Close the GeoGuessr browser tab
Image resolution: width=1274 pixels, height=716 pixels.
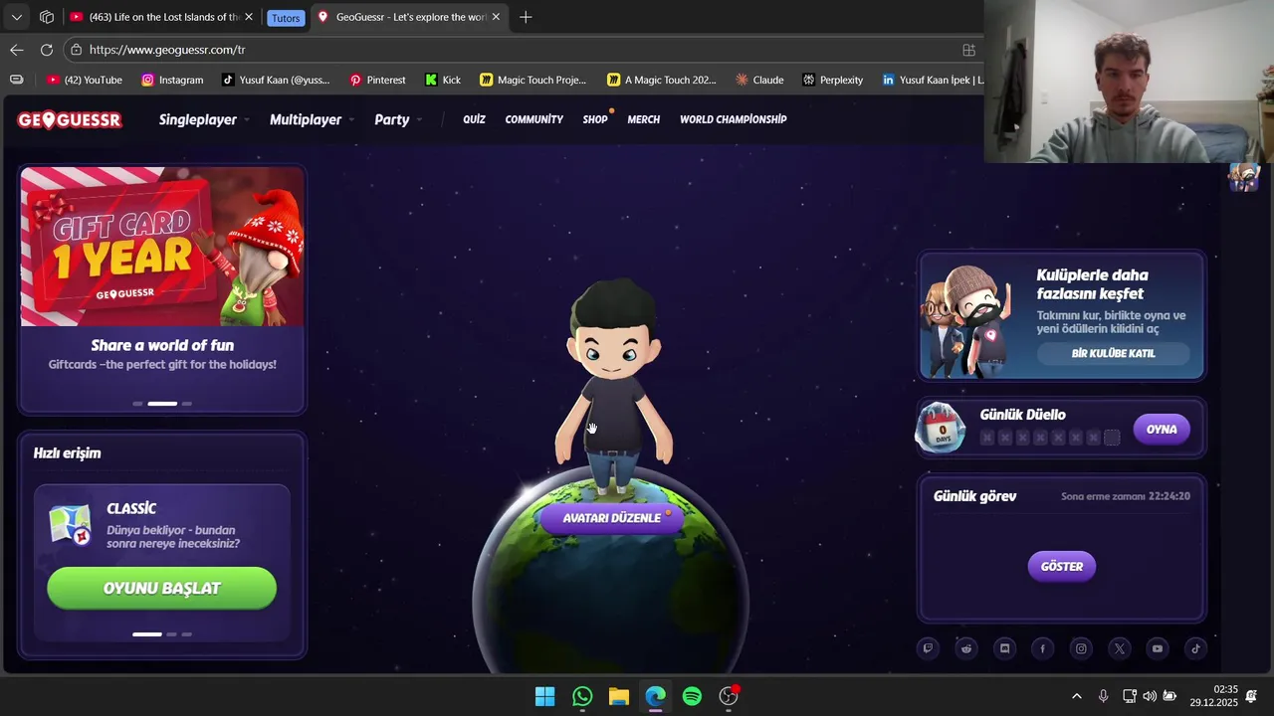click(x=496, y=17)
